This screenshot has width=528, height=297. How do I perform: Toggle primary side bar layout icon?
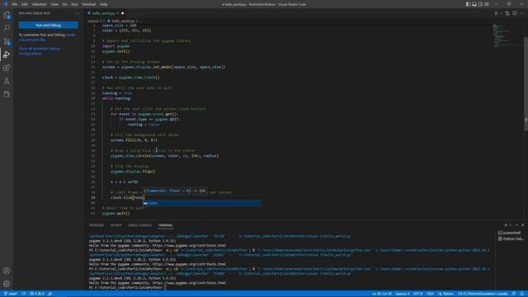tap(468, 4)
